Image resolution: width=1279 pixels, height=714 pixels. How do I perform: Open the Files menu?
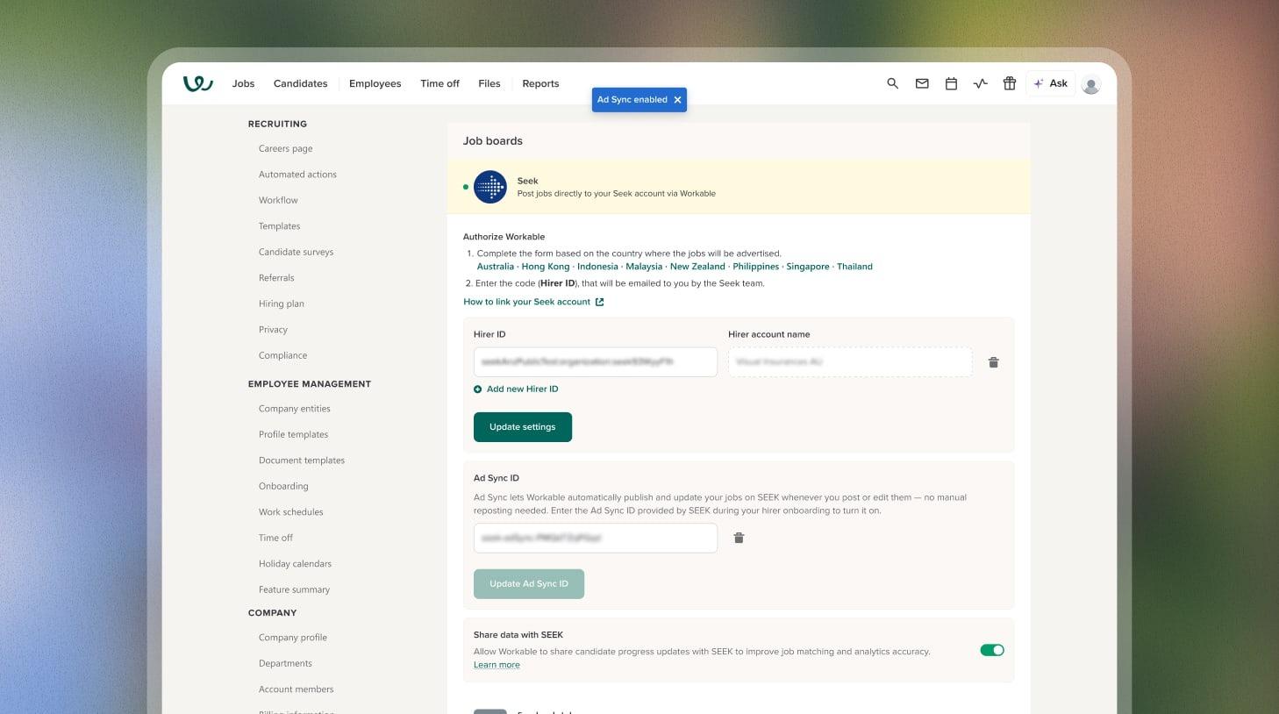(x=489, y=83)
